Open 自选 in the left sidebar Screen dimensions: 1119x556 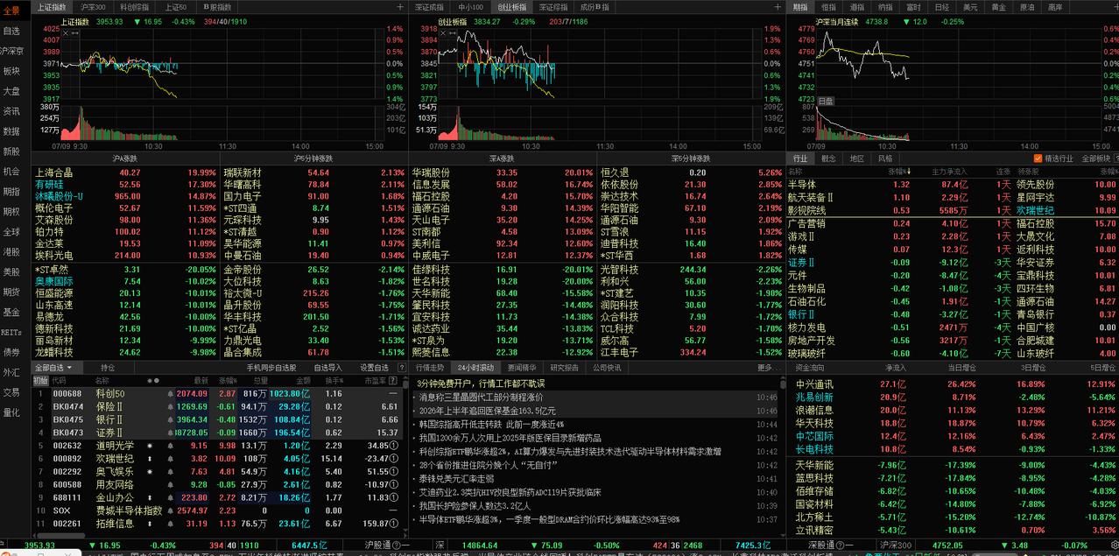tap(11, 31)
